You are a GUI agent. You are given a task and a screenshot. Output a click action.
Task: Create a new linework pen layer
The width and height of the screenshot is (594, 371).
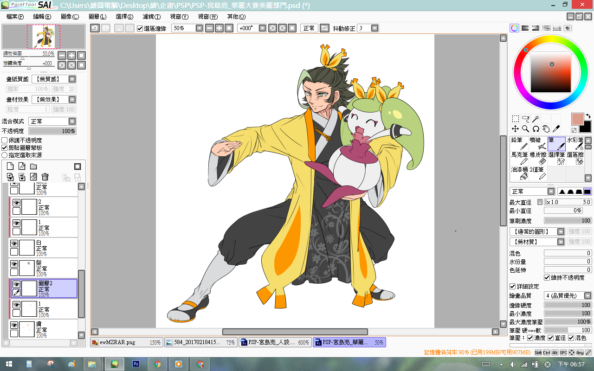coord(22,166)
